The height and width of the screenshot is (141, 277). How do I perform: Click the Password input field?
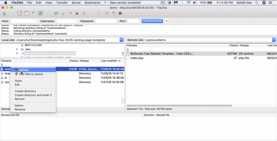pos(106,21)
